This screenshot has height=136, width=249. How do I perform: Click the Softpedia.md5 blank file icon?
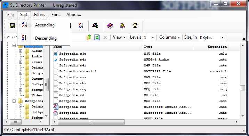[x=56, y=101]
